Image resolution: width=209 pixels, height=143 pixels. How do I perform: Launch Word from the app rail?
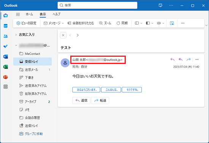tap(6, 57)
